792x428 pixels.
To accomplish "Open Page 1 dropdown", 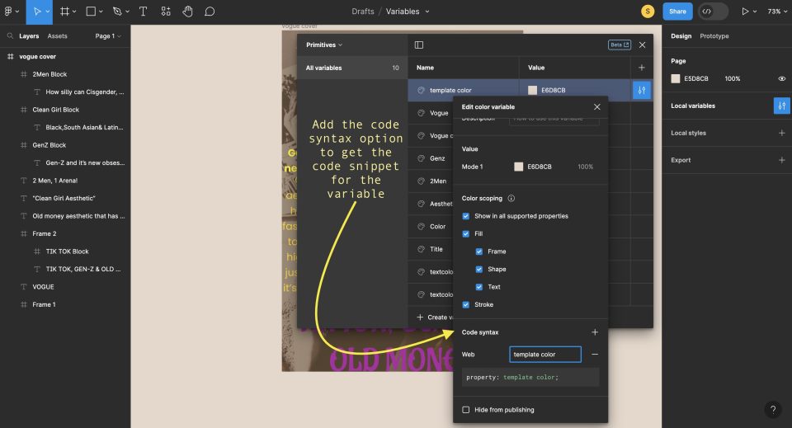I will point(108,35).
